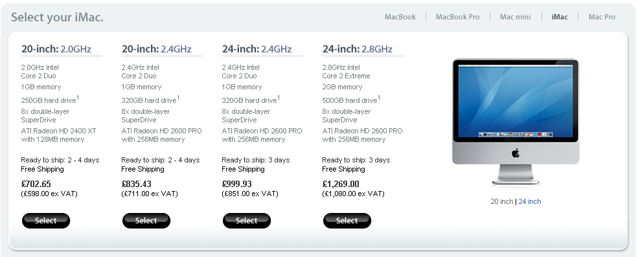Click Select under 24-inch 2.8GHz iMac
Screen dimensions: 638x257
point(347,221)
